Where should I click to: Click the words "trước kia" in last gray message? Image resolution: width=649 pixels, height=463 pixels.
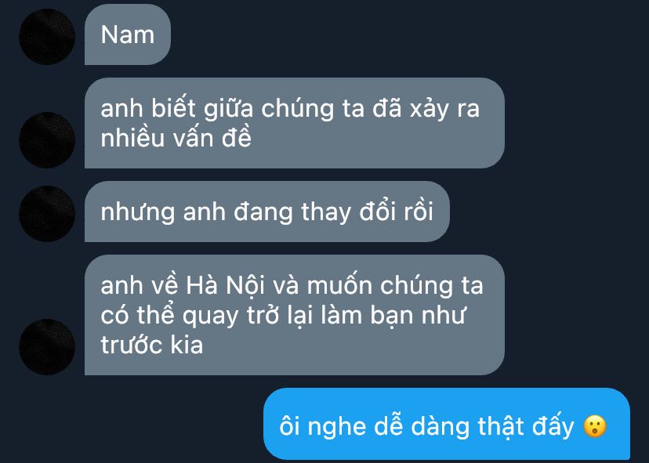point(152,345)
